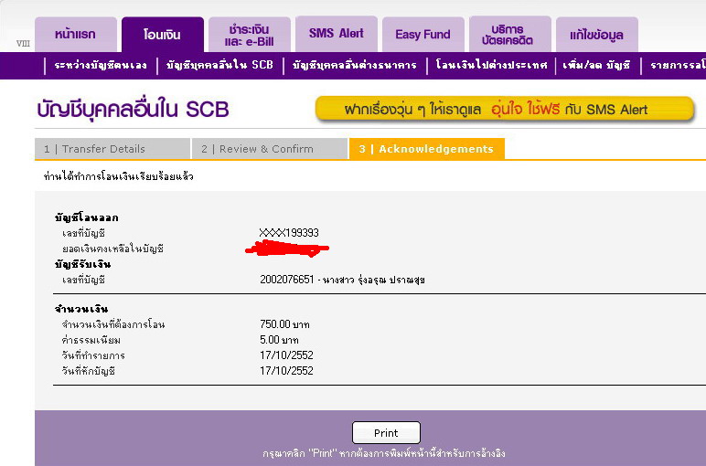
Task: Click the ท่านได้ทำการโอนเงินเรียบร้อยแล้ว confirmation message
Action: (x=118, y=176)
